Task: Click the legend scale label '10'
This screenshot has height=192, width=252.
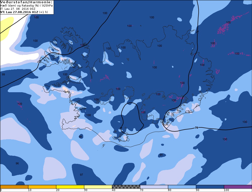Action: (29, 190)
